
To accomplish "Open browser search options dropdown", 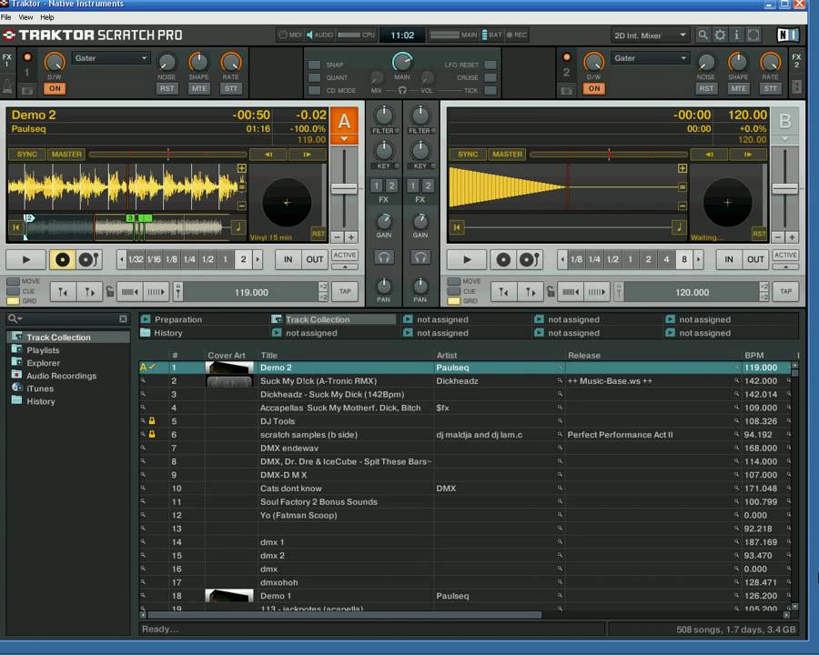I will pyautogui.click(x=15, y=318).
